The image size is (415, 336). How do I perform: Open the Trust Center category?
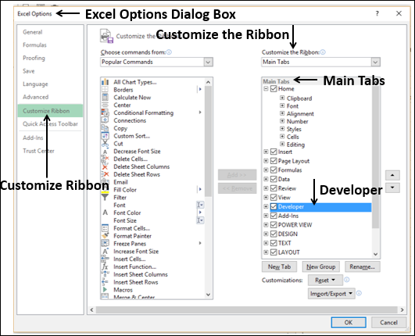coord(38,151)
